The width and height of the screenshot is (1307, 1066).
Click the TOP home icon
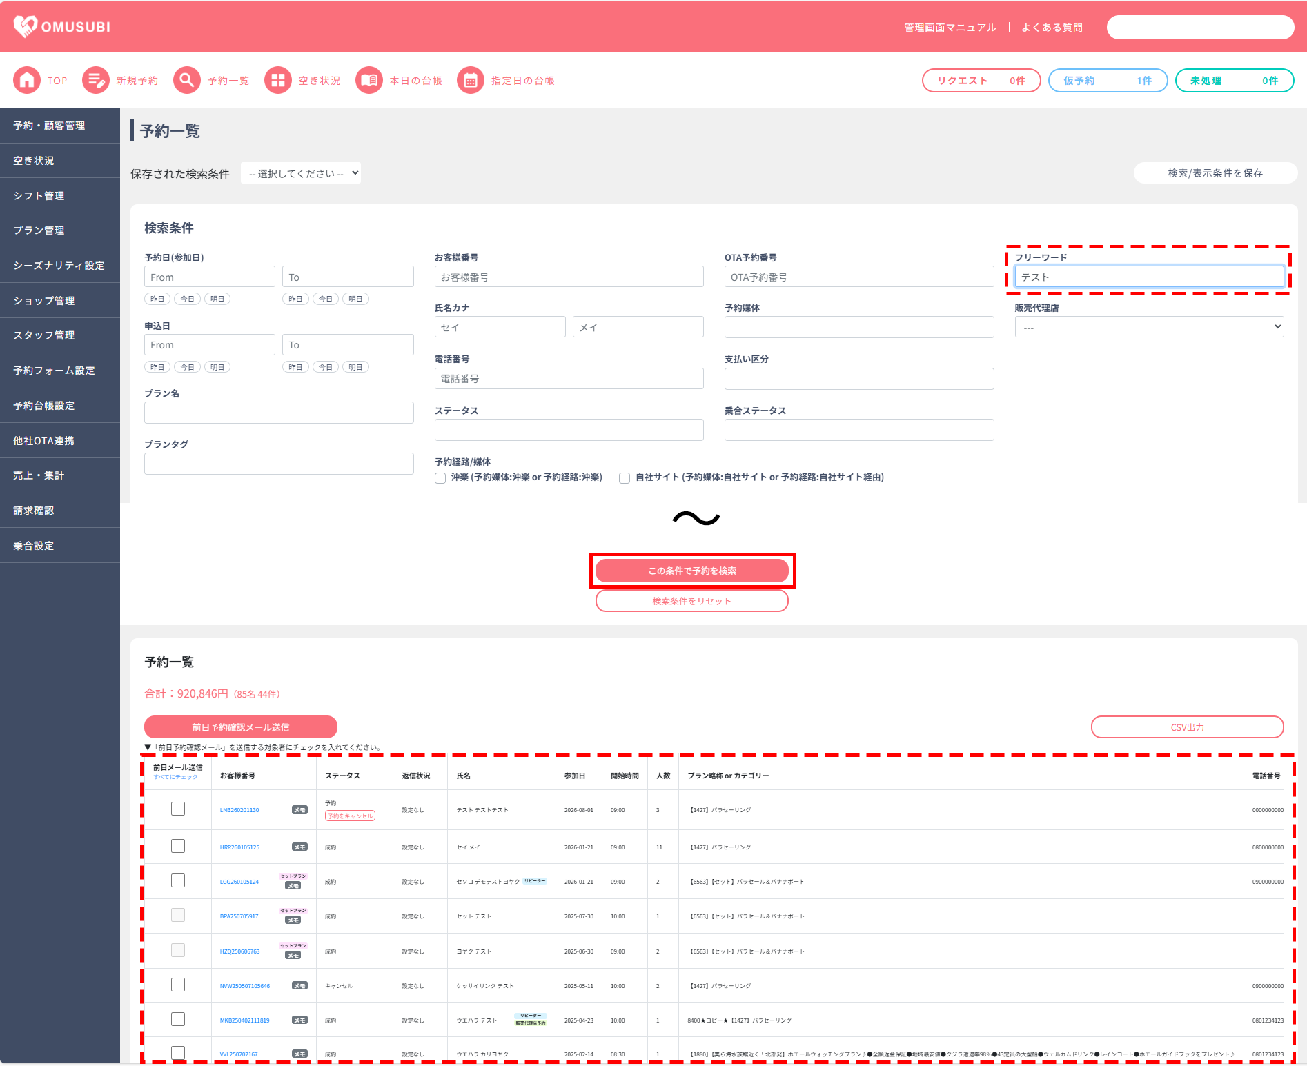(x=27, y=81)
